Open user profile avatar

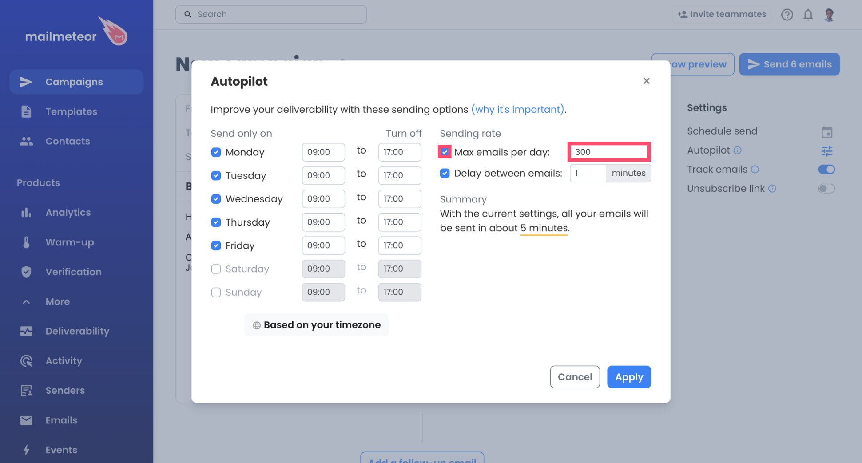[x=829, y=15]
